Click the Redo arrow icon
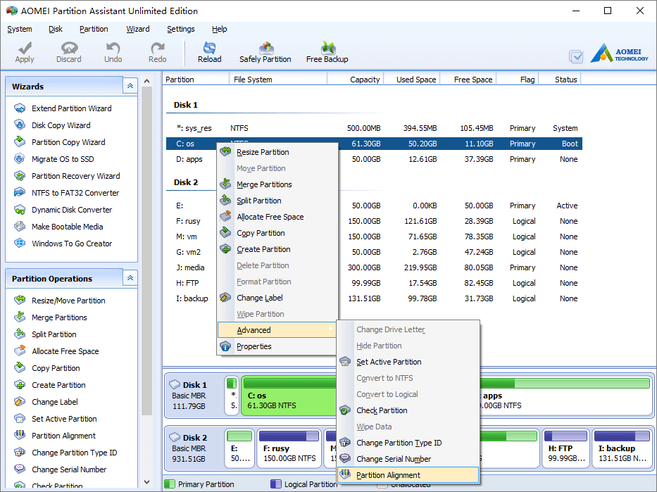 click(158, 48)
